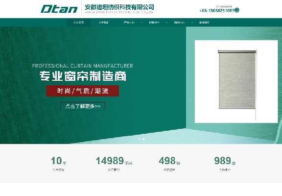Click the 安徽迪坦纺织科技有限公司 company name
282x196 pixels.
[x=119, y=7]
